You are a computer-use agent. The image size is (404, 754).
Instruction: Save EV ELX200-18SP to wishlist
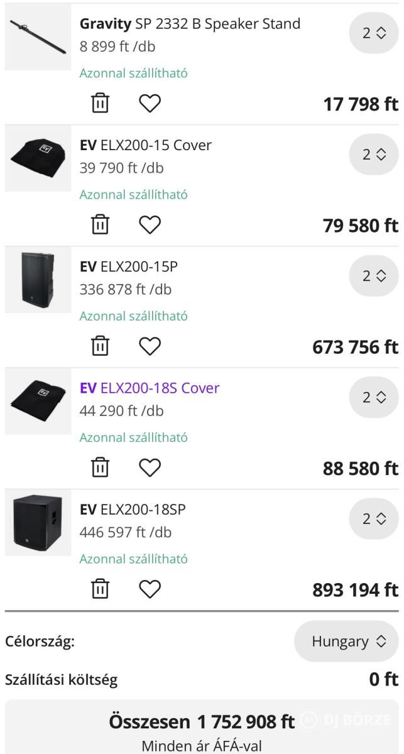click(x=150, y=589)
